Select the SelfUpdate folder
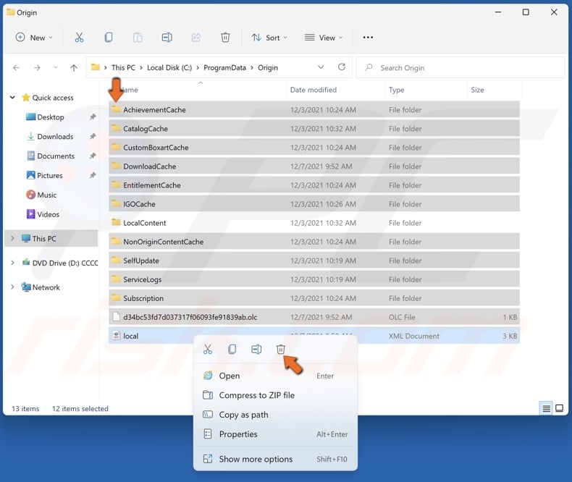Screen dimensions: 572x482 coord(314,261)
